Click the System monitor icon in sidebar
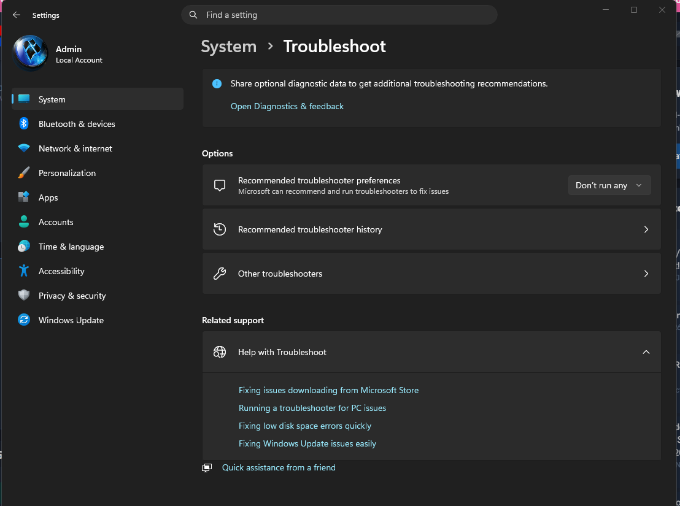 coord(24,99)
